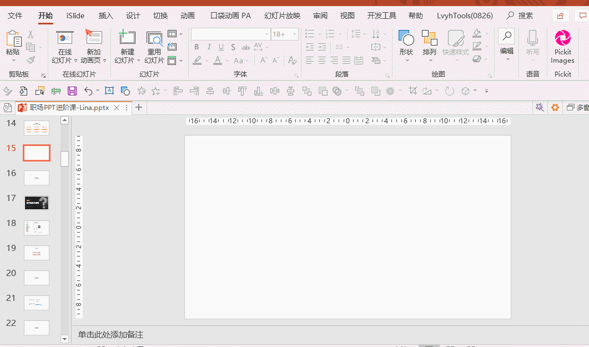Click the notes area 单击此处添加备注
Image resolution: width=589 pixels, height=347 pixels.
click(110, 335)
